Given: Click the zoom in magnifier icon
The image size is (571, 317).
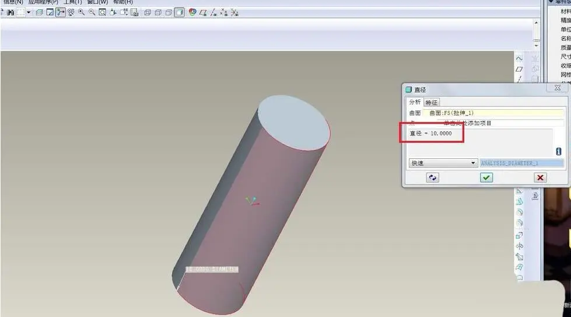Looking at the screenshot, I should point(82,12).
